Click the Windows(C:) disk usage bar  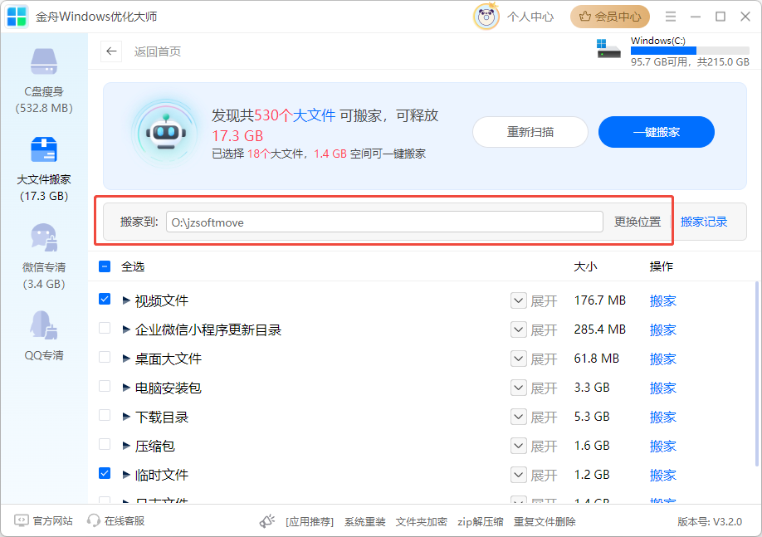click(690, 51)
